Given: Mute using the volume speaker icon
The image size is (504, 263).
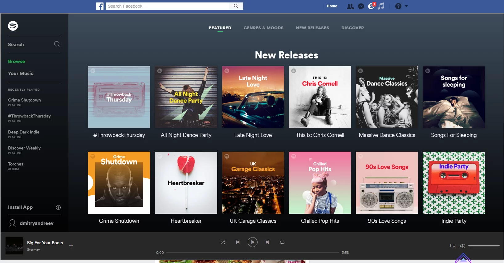Looking at the screenshot, I should tap(462, 246).
